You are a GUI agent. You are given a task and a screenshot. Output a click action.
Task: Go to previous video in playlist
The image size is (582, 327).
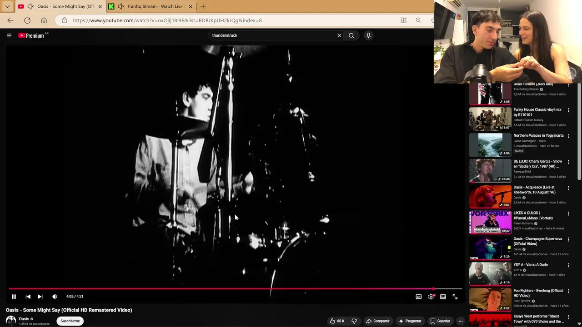28,297
